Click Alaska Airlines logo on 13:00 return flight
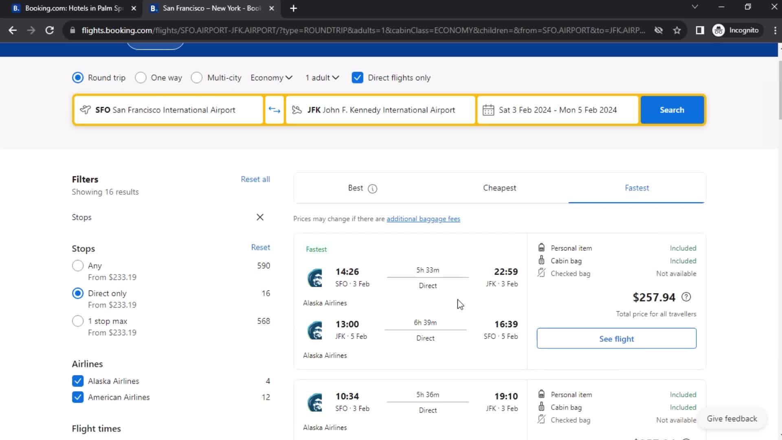The width and height of the screenshot is (782, 440). 315,330
